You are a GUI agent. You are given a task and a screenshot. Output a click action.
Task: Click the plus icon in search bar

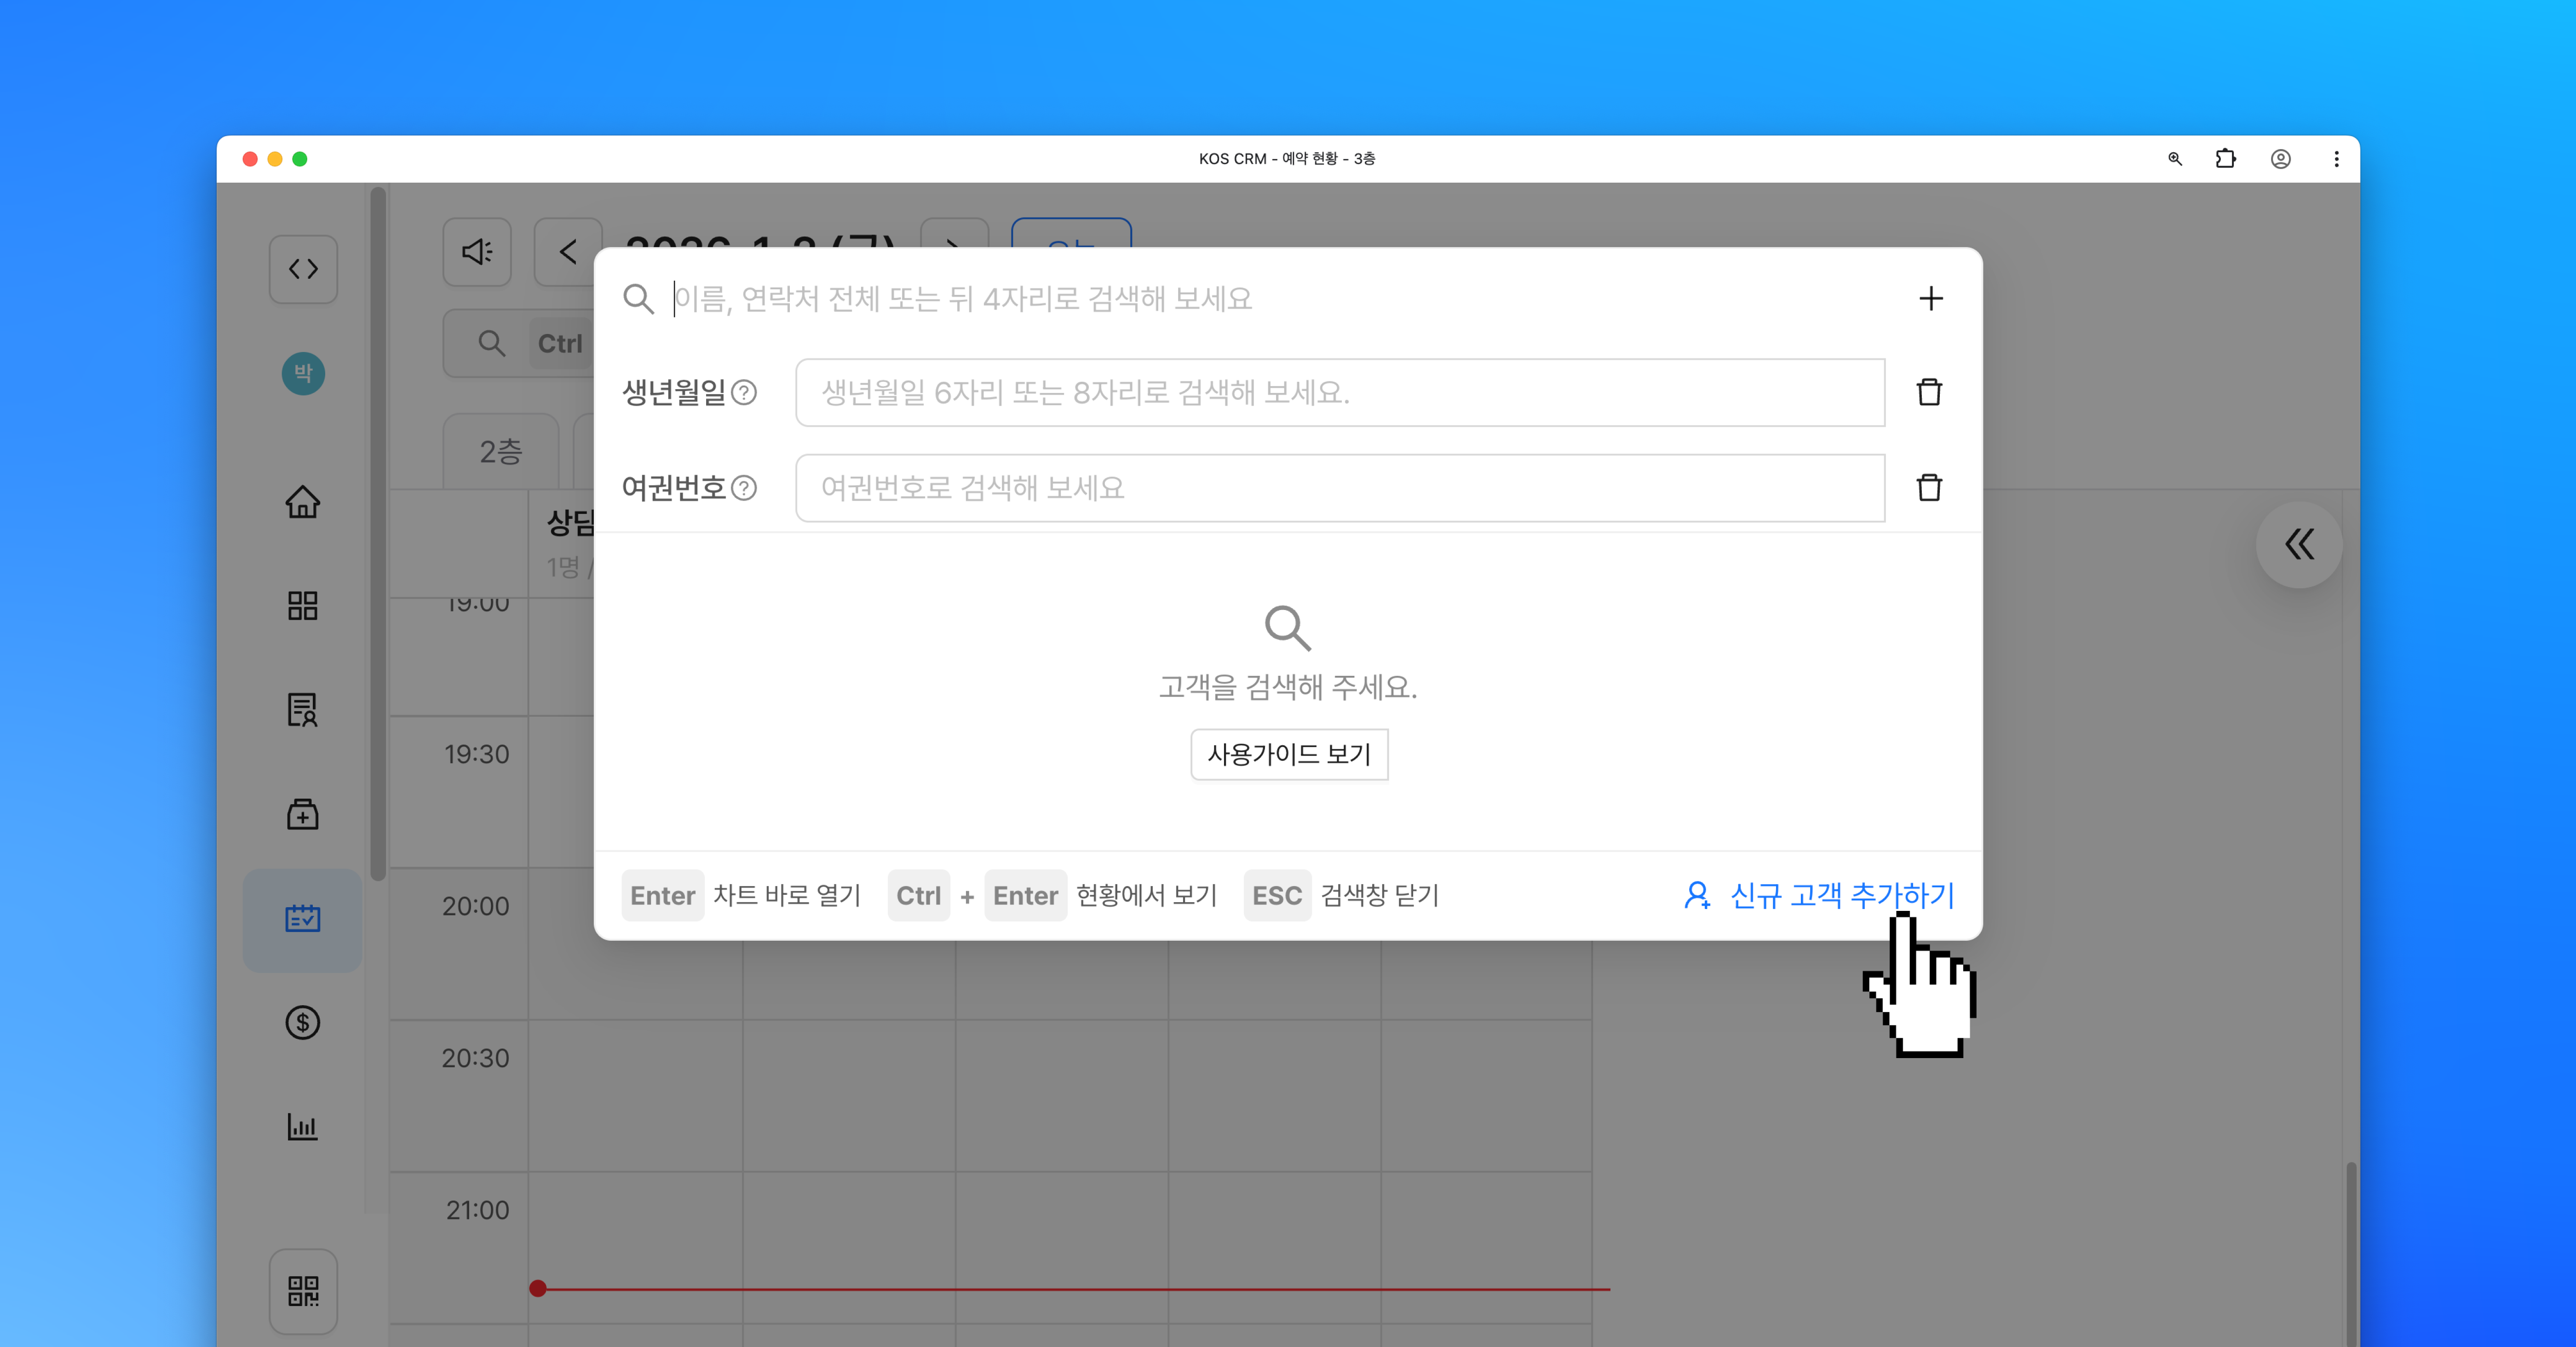pos(1930,298)
